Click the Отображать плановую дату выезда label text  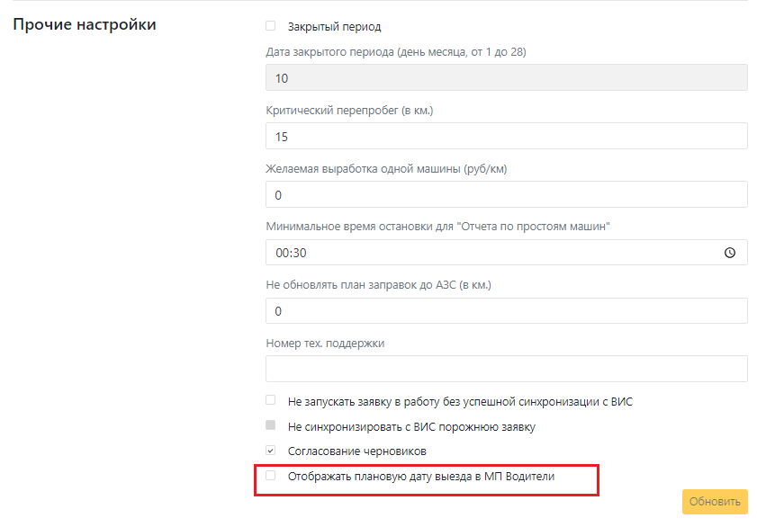click(x=421, y=477)
